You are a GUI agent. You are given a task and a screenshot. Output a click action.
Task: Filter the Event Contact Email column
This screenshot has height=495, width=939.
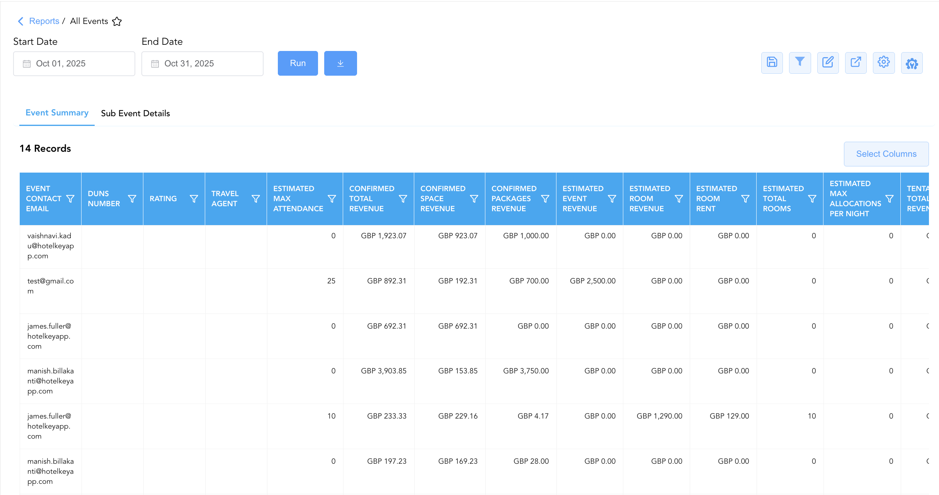[70, 198]
